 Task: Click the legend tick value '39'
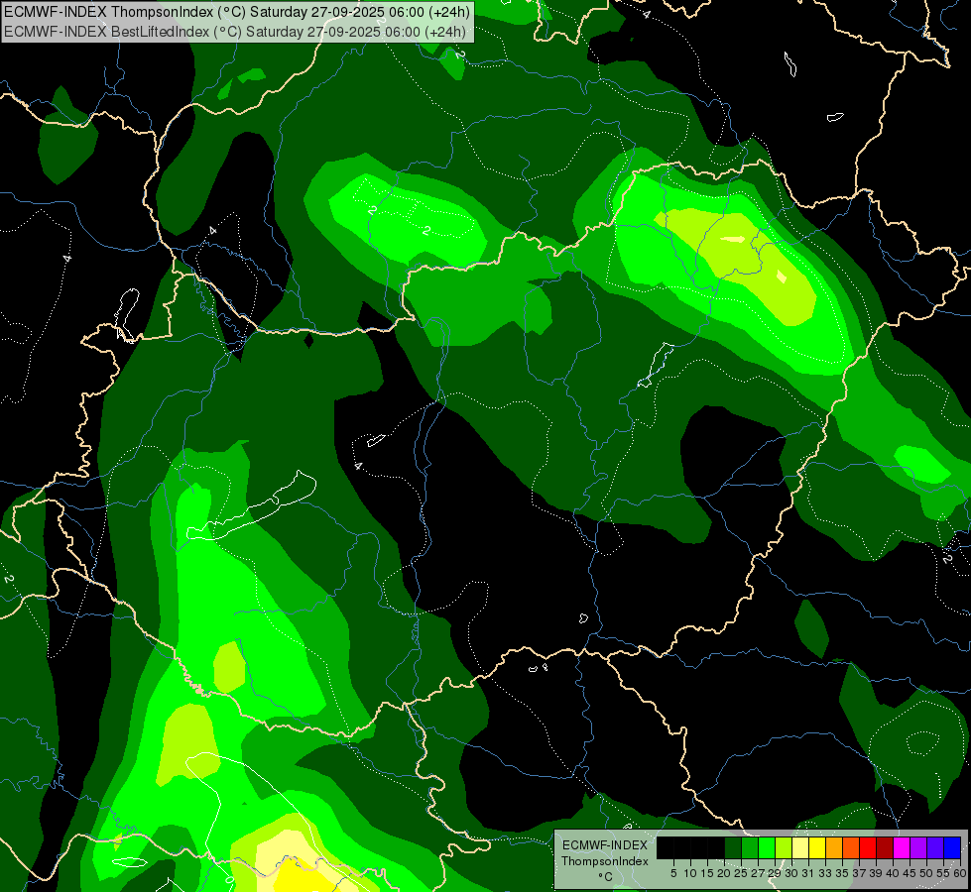pyautogui.click(x=876, y=873)
